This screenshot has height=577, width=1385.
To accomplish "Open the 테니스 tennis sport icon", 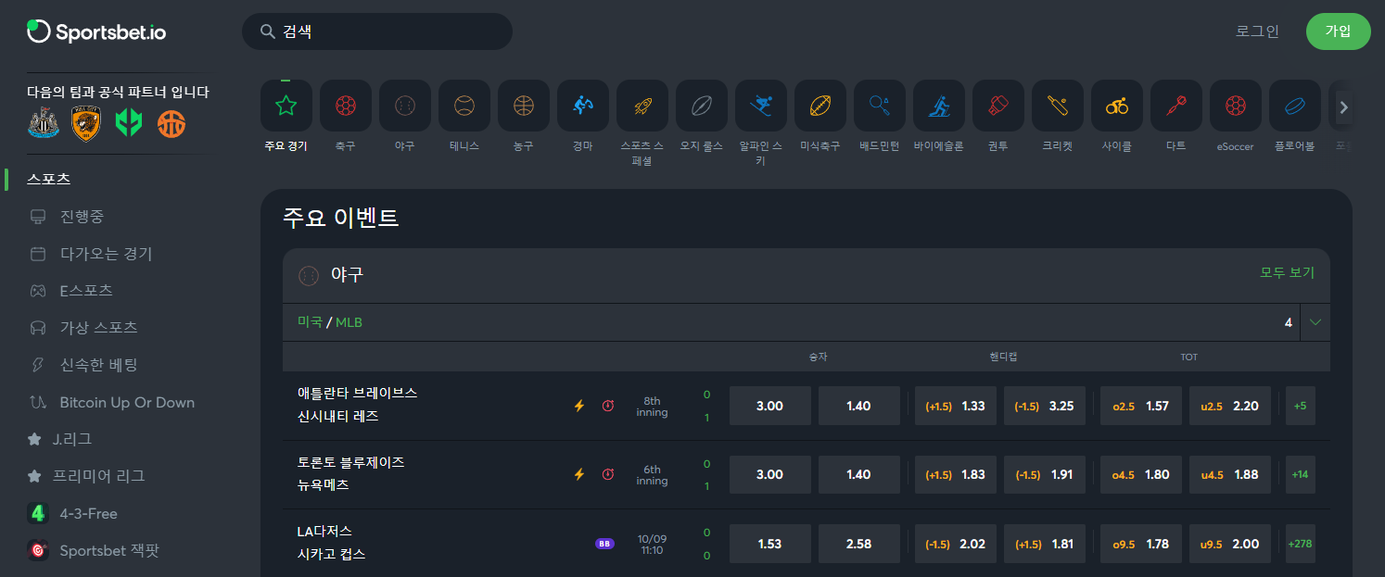I will click(464, 106).
